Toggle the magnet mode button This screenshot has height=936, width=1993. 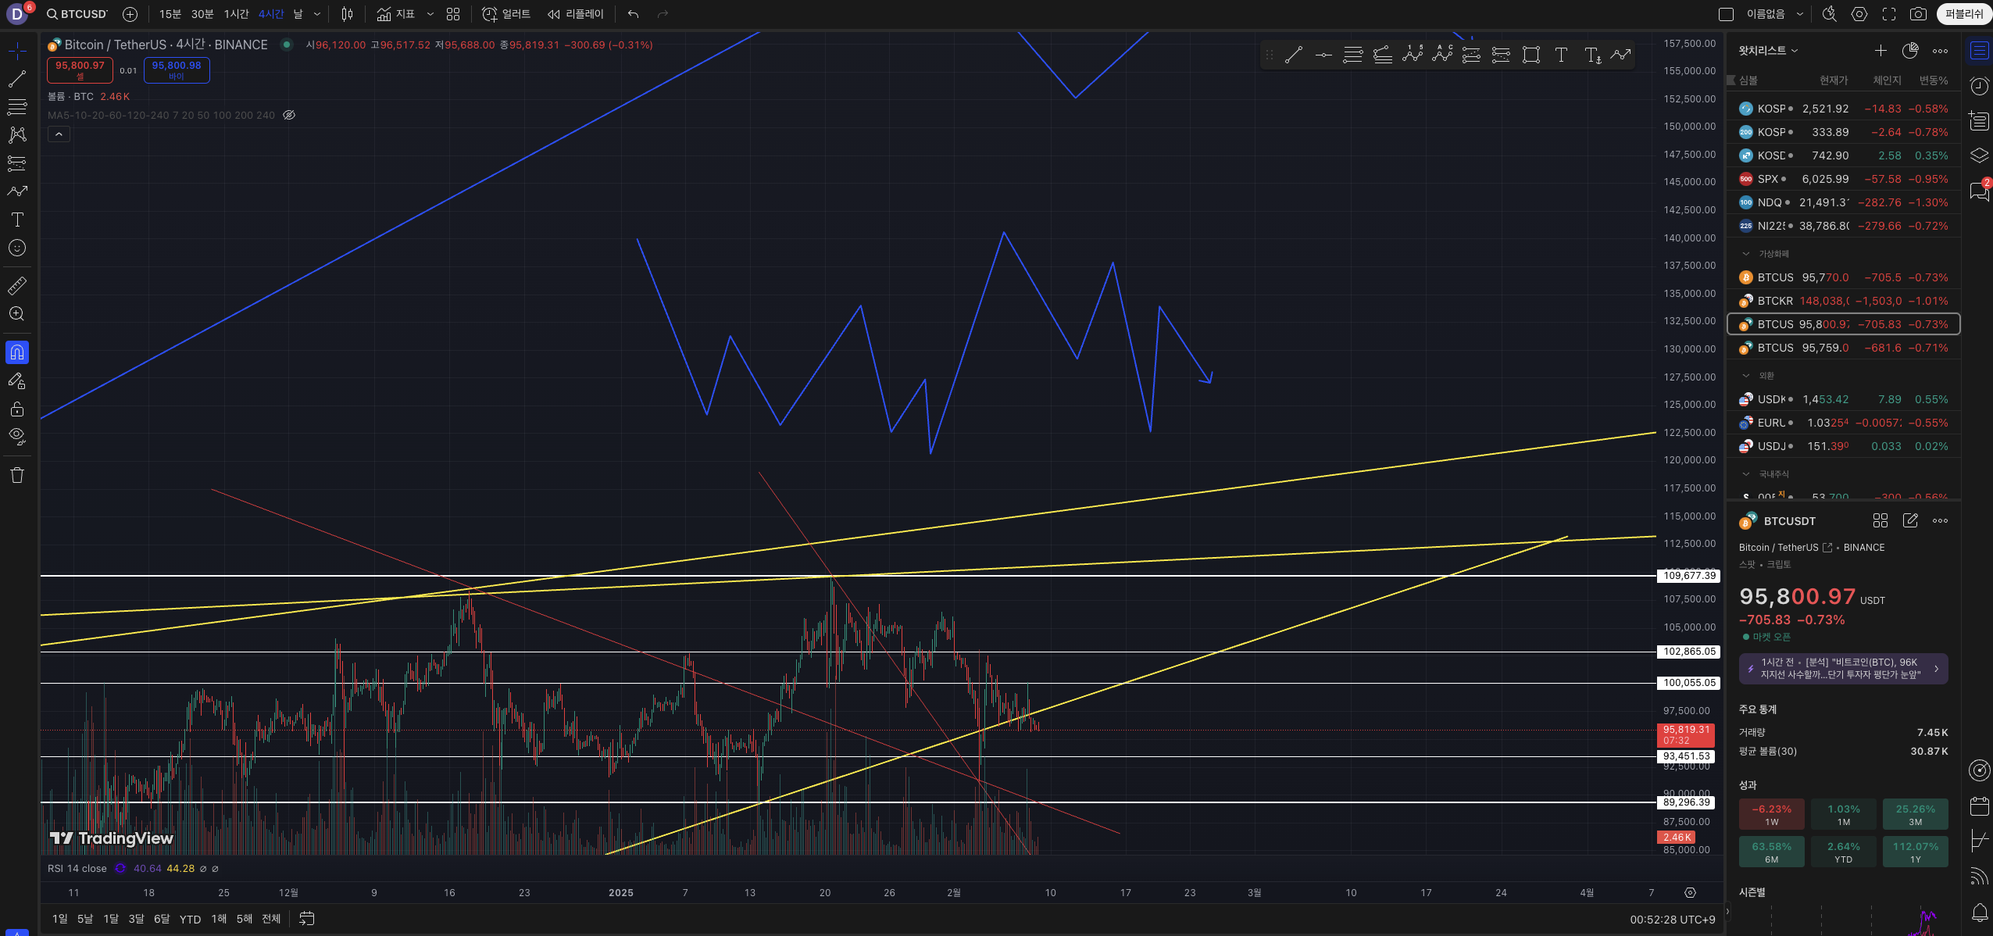tap(17, 352)
